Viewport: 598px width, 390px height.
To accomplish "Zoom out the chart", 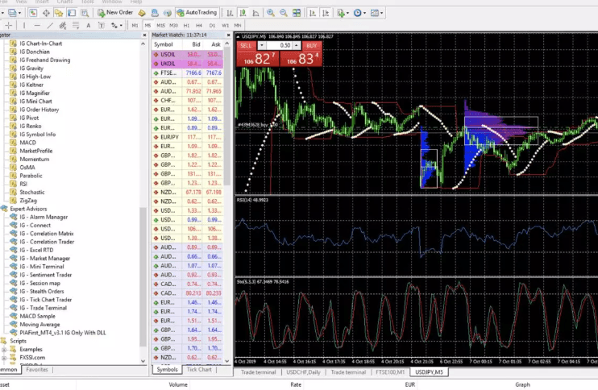I will click(284, 13).
